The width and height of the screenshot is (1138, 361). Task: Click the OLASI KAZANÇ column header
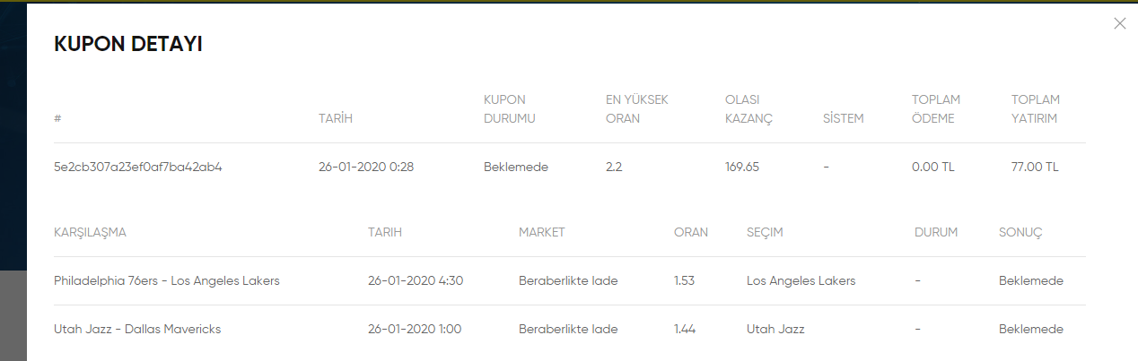(x=748, y=109)
